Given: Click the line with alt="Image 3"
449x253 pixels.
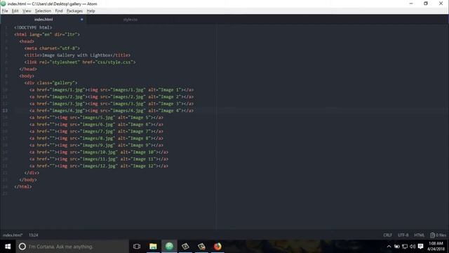Looking at the screenshot, I should [x=112, y=103].
